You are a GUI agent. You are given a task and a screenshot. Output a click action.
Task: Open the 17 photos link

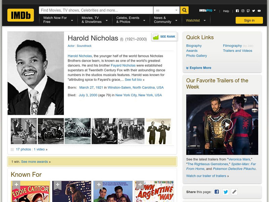pyautogui.click(x=23, y=149)
